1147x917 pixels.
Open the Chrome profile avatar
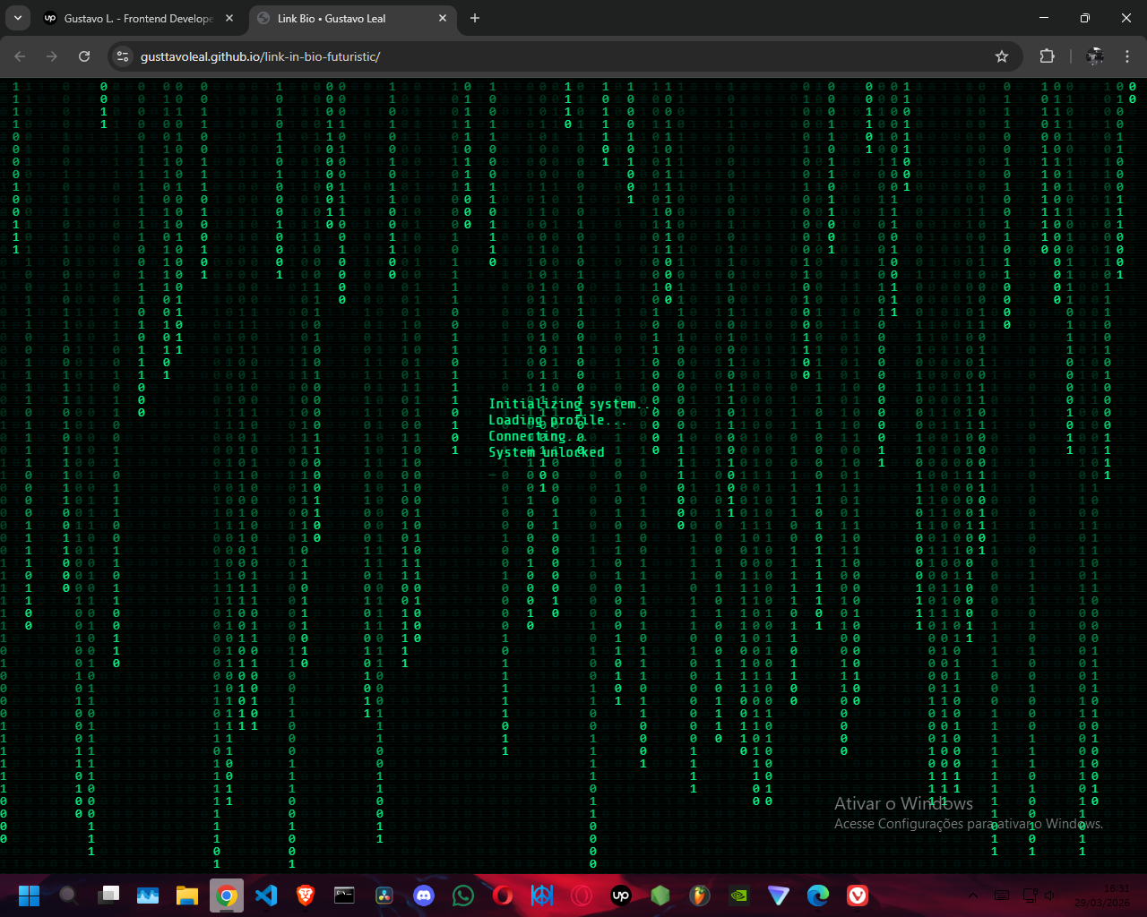click(1095, 56)
